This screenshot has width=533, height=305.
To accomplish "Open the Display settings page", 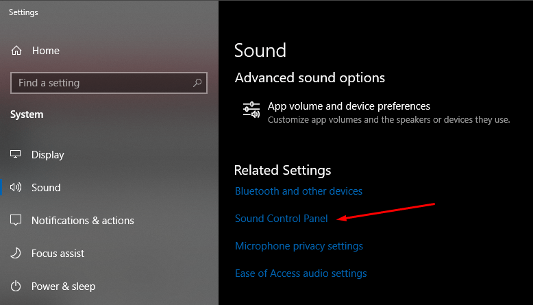I will (47, 155).
